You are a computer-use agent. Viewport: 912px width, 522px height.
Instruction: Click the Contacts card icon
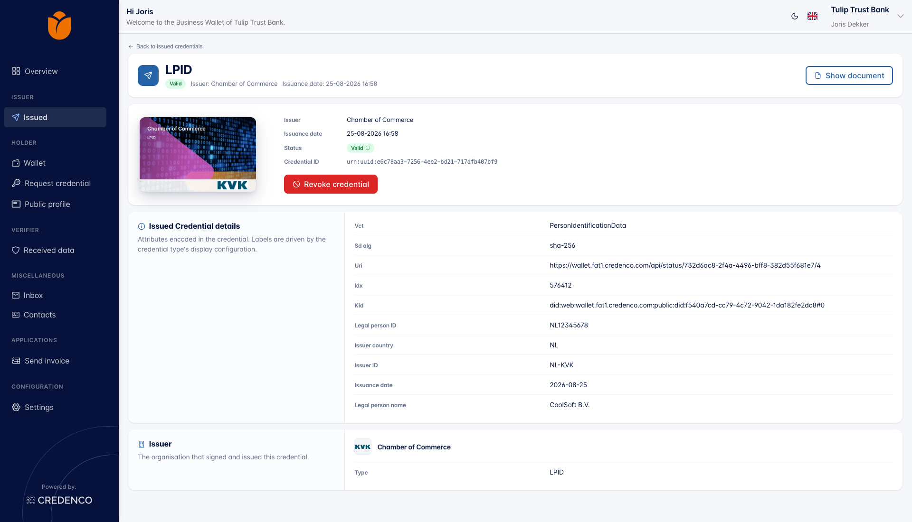(x=16, y=315)
